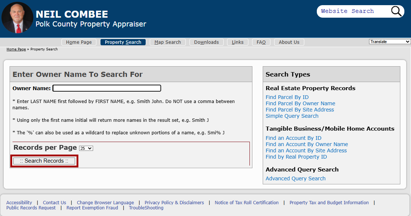Open Find an Account By Site Address link
This screenshot has height=216, width=411.
tap(306, 150)
